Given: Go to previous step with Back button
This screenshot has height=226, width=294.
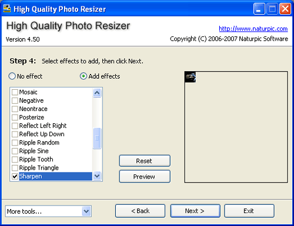Looking at the screenshot, I should [140, 211].
